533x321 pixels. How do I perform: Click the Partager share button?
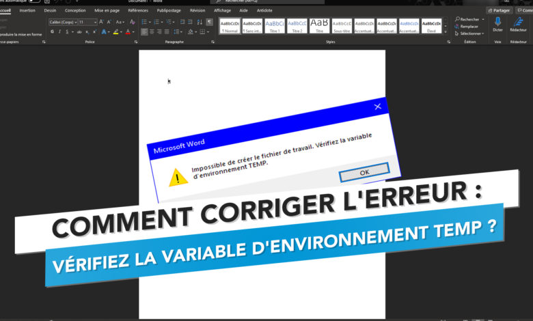click(x=499, y=11)
